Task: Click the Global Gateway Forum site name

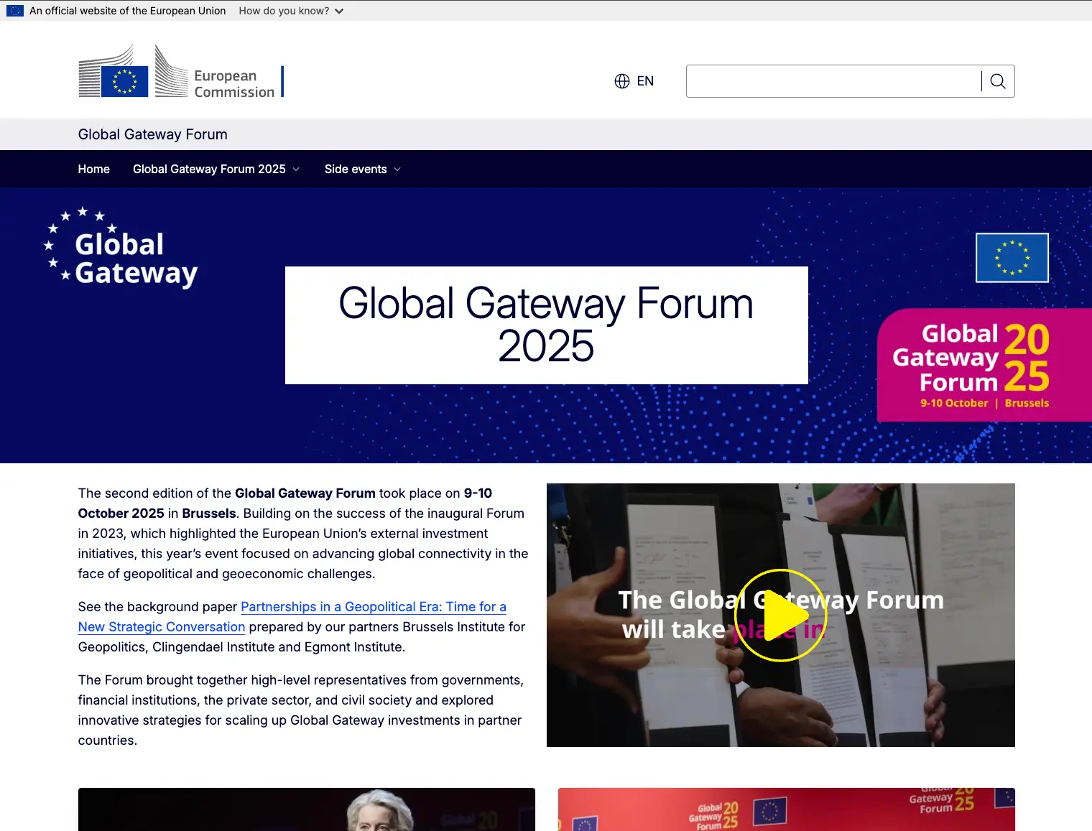Action: point(153,134)
